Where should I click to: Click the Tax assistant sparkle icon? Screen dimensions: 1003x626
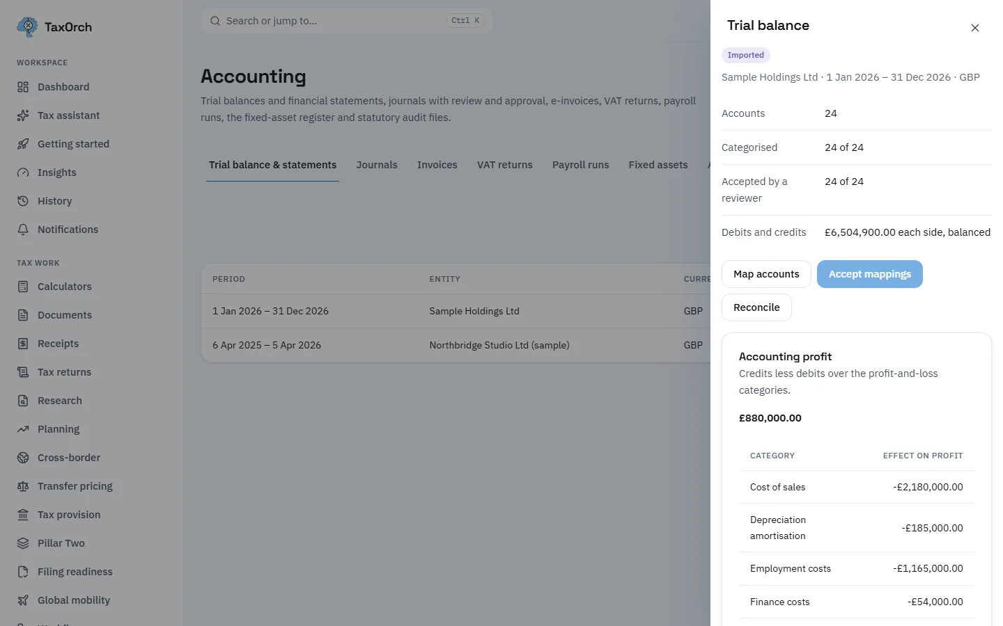23,115
